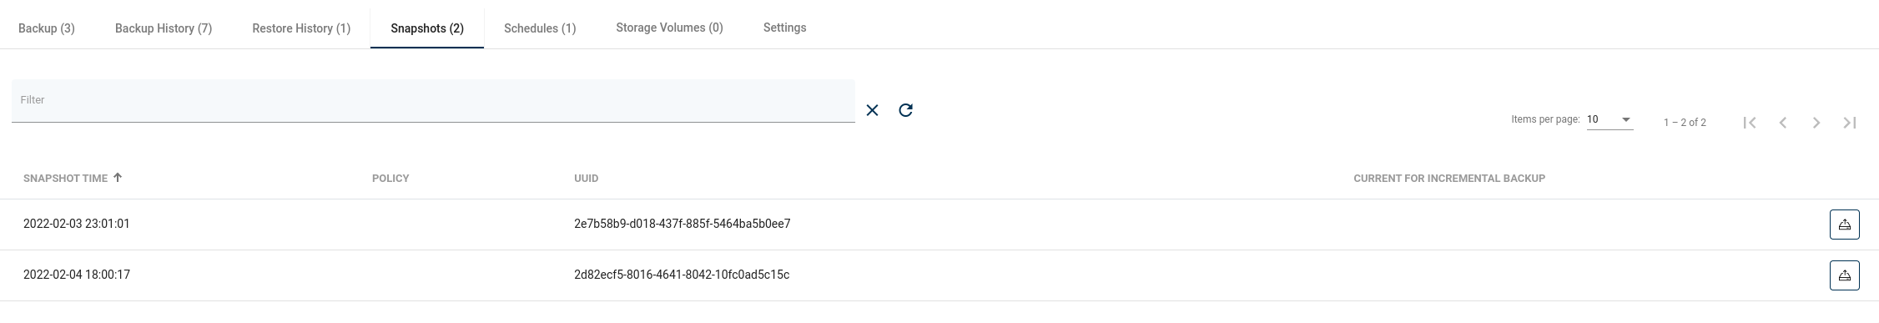Viewport: 1879px width, 323px height.
Task: Toggle Snapshot Time sort arrow
Action: coord(118,177)
